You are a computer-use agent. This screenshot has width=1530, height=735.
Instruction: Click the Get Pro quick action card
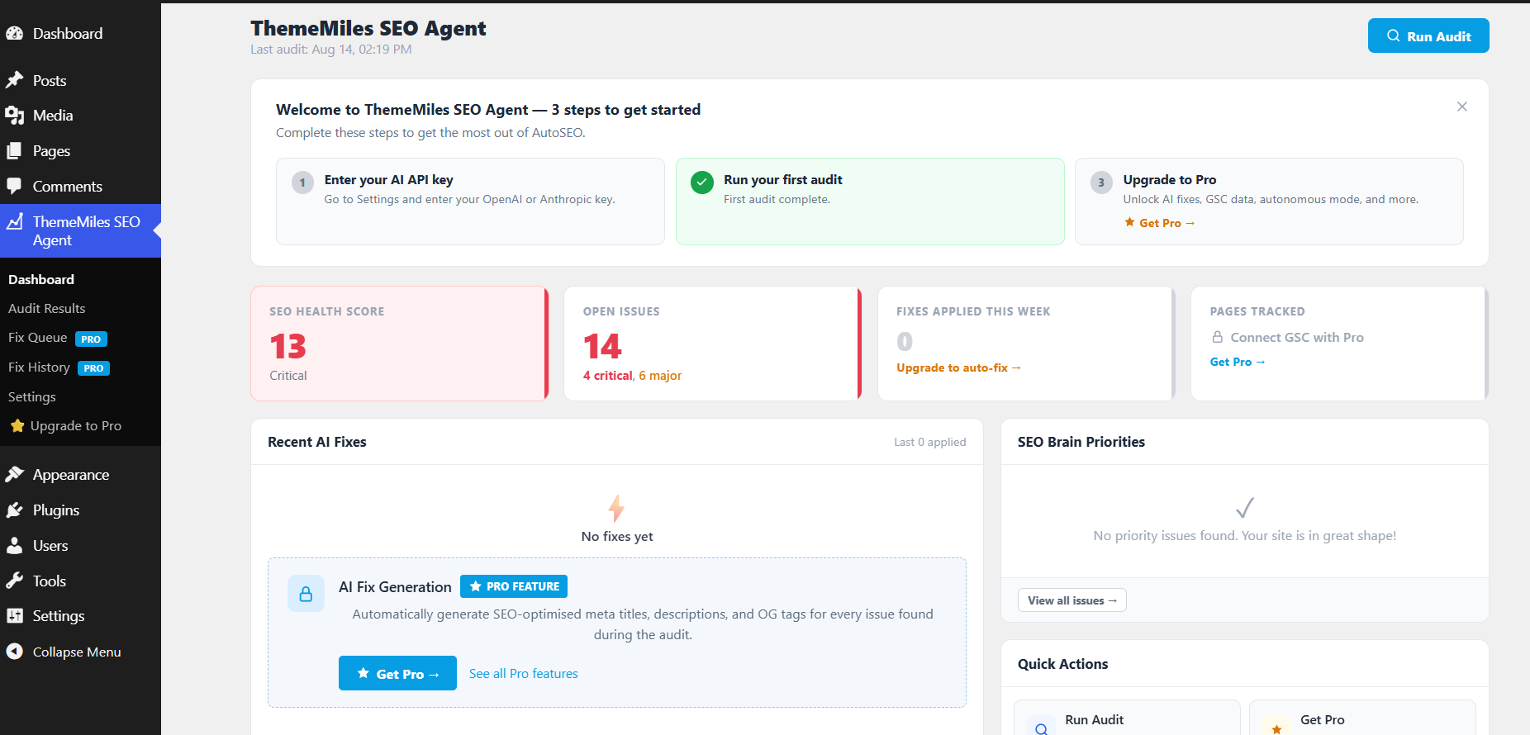point(1362,719)
